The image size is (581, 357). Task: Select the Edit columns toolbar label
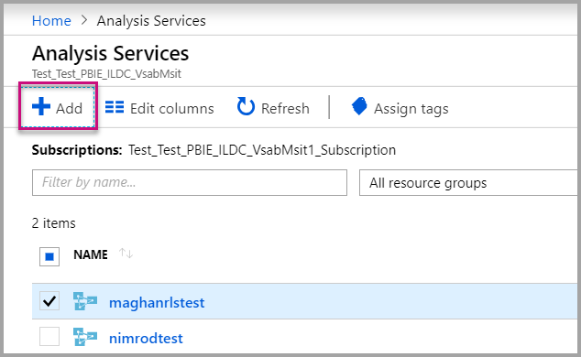[172, 109]
